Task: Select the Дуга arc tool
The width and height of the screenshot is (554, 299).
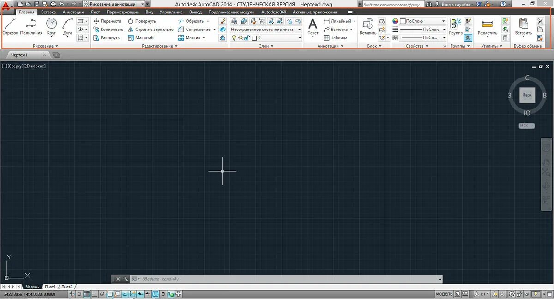Action: click(68, 27)
